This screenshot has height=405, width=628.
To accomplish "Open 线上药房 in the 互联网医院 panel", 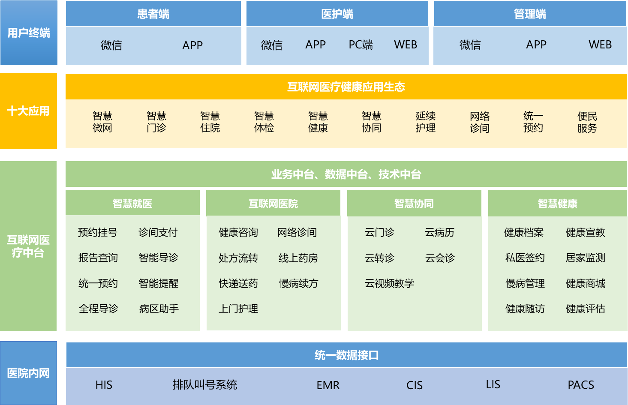I will pos(298,258).
